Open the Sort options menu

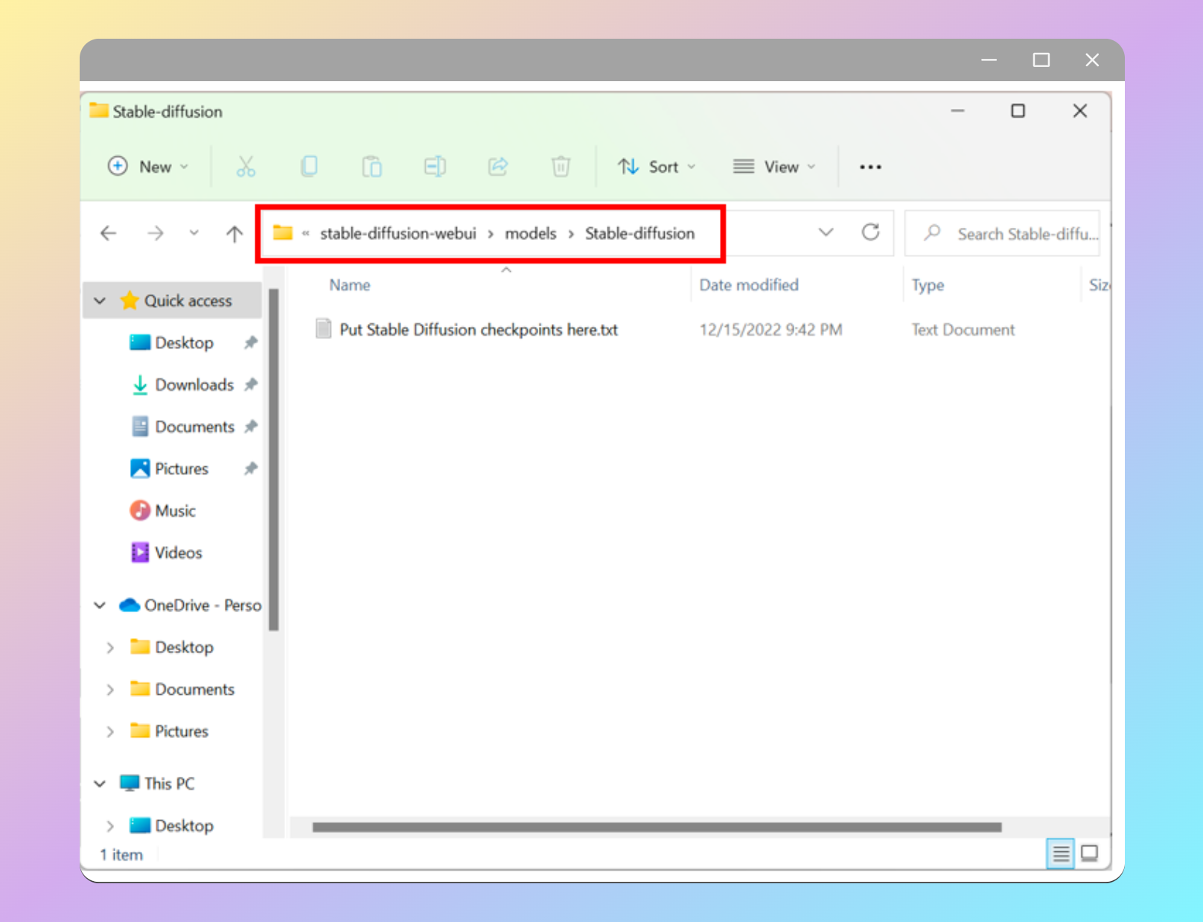[657, 167]
